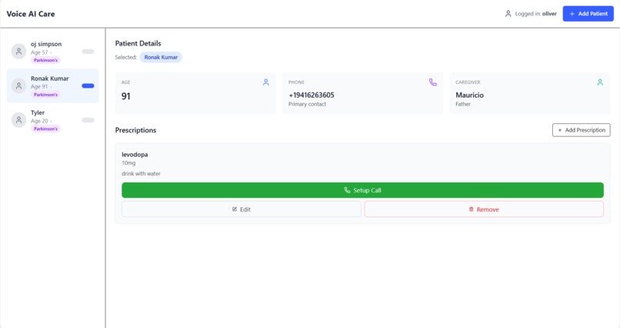Viewport: 620px width, 328px height.
Task: Click the Parkinson's tag under Ronak Kumar
Action: [45, 95]
